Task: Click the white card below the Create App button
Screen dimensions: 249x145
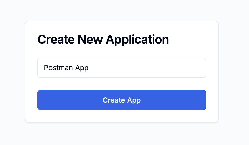Action: (121, 116)
